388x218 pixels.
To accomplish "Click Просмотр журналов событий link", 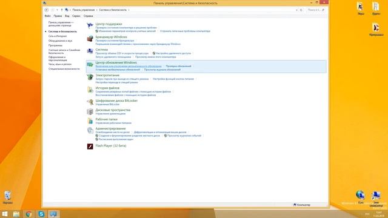I will (x=184, y=136).
